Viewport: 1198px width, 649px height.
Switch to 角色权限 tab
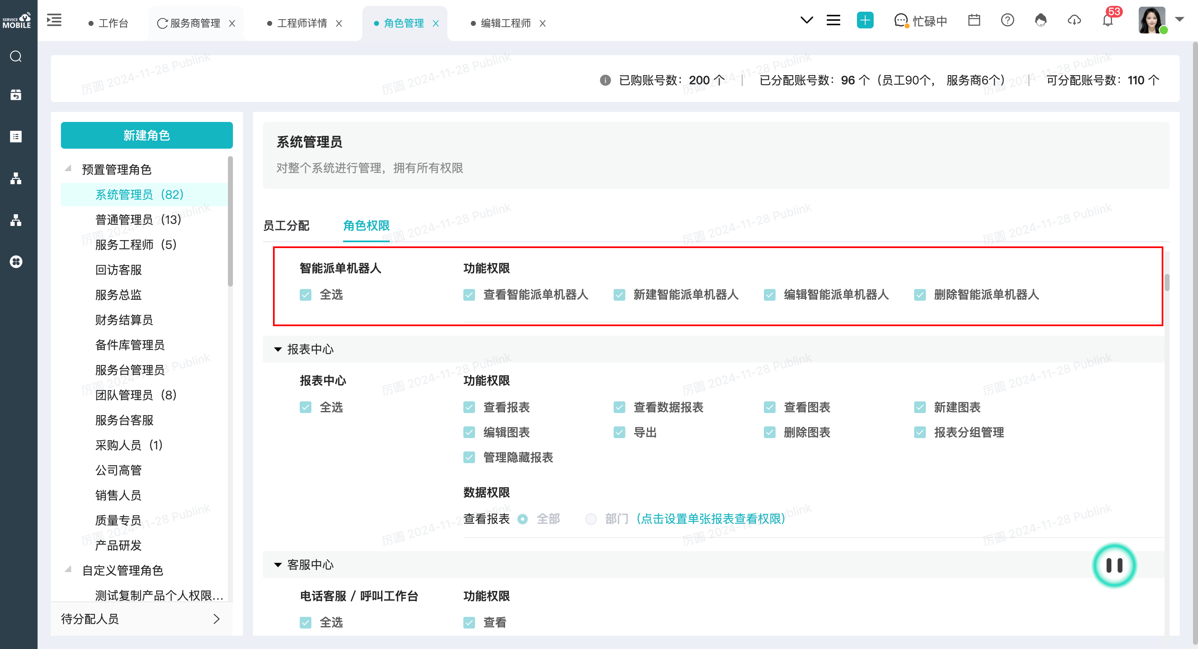[x=366, y=226]
